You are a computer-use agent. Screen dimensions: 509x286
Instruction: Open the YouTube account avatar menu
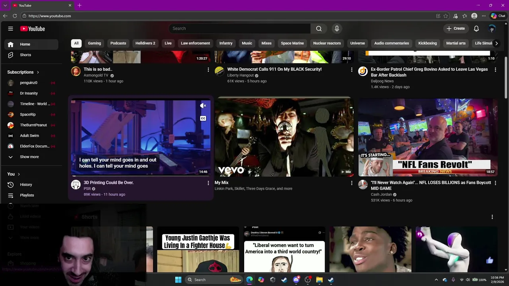pos(492,29)
